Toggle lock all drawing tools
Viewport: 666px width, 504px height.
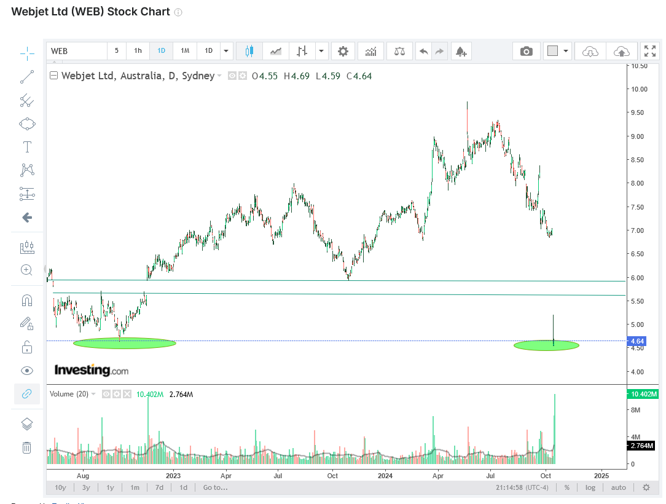(x=27, y=347)
